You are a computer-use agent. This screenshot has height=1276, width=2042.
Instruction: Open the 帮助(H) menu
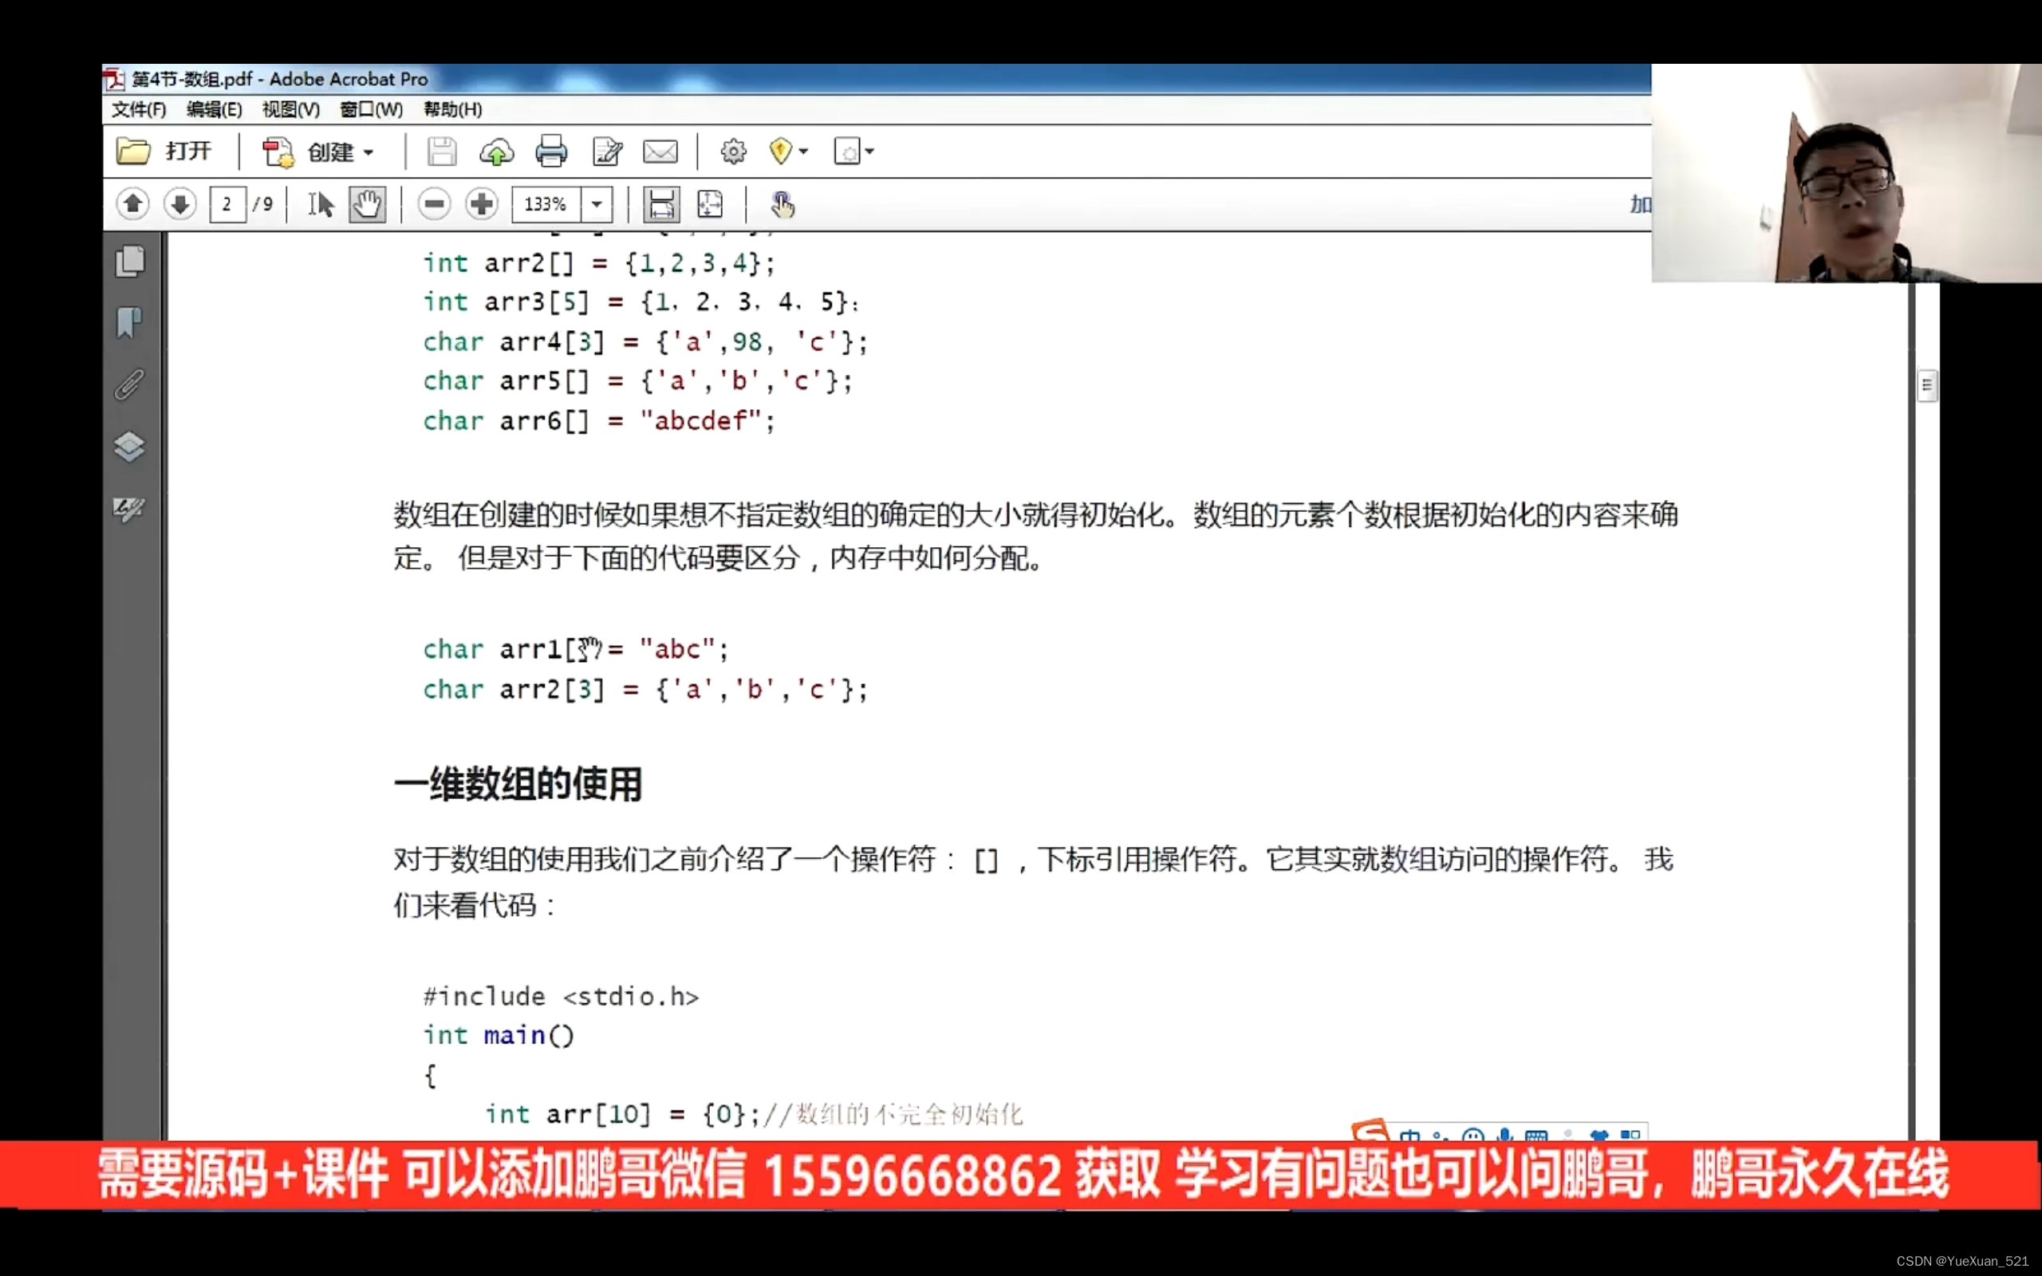(x=452, y=110)
